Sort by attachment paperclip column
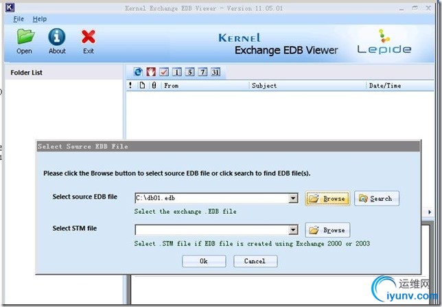Screen dimensions: 442x307 click(154, 85)
